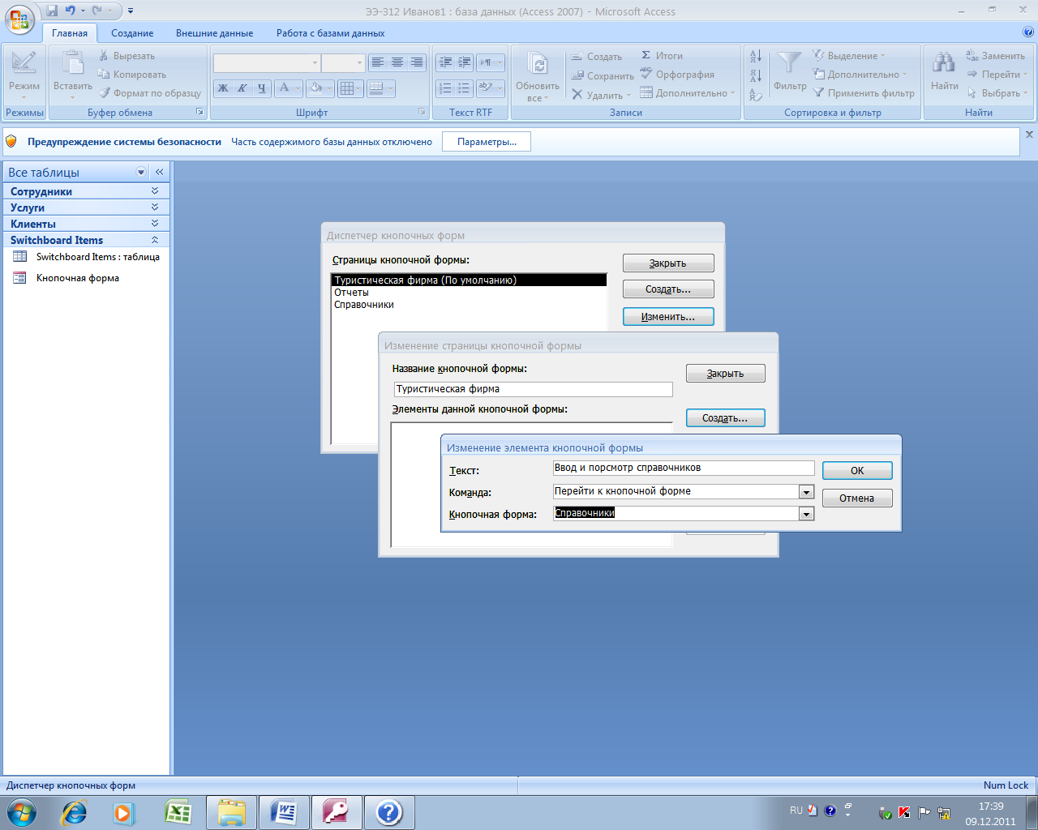Expand the Клиенты group

click(x=155, y=224)
